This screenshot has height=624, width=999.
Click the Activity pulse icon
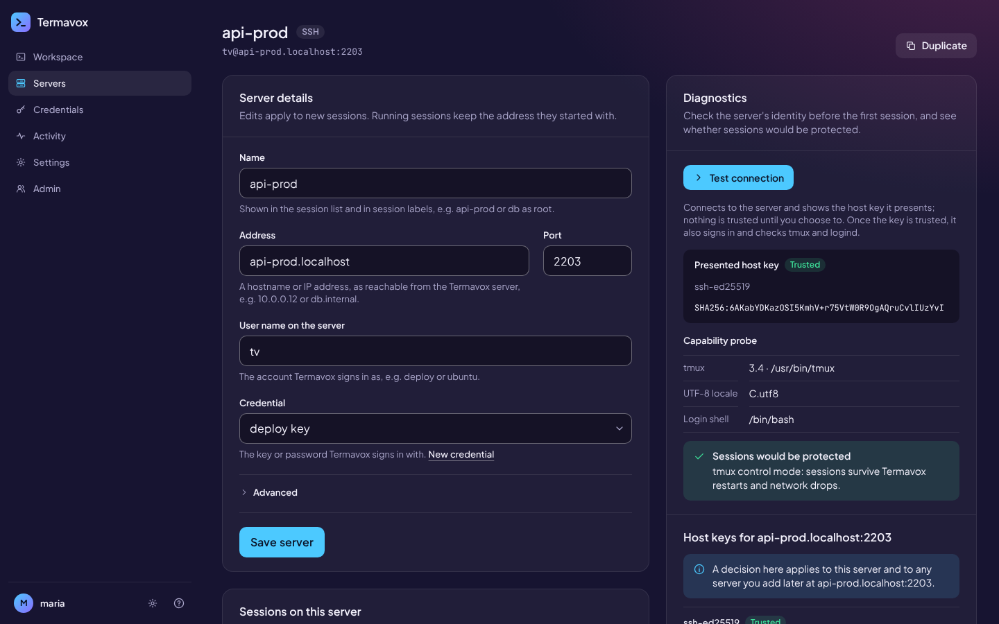pos(21,136)
